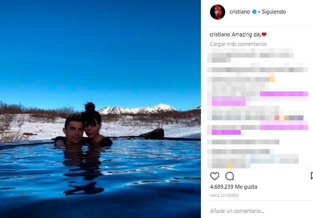Select the first blurred comment under Cargar más
313x218 pixels.
[x=250, y=55]
